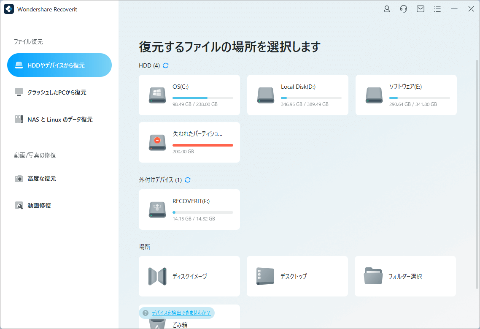Select the デスクトップ recovery location
The width and height of the screenshot is (480, 329).
click(297, 276)
